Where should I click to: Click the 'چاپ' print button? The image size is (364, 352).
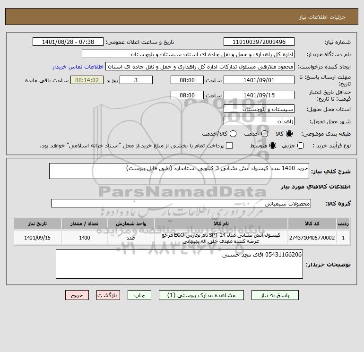click(139, 295)
